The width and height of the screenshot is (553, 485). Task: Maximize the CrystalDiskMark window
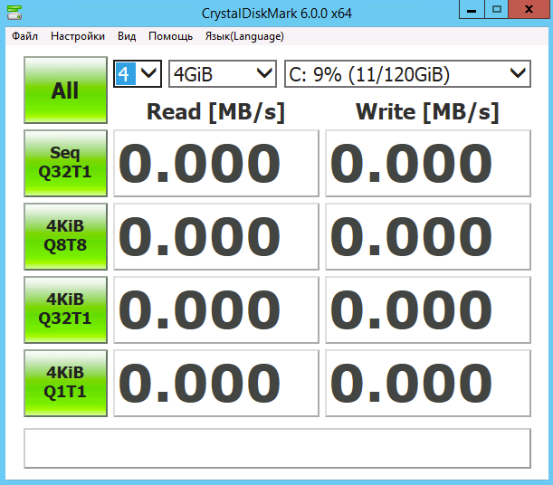[497, 10]
